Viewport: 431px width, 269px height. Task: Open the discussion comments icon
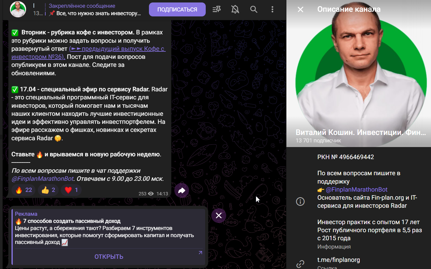coord(217,10)
